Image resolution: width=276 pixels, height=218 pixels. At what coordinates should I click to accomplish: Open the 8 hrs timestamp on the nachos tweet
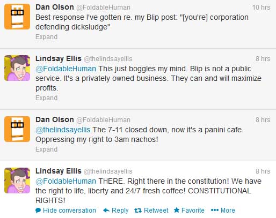coord(263,120)
